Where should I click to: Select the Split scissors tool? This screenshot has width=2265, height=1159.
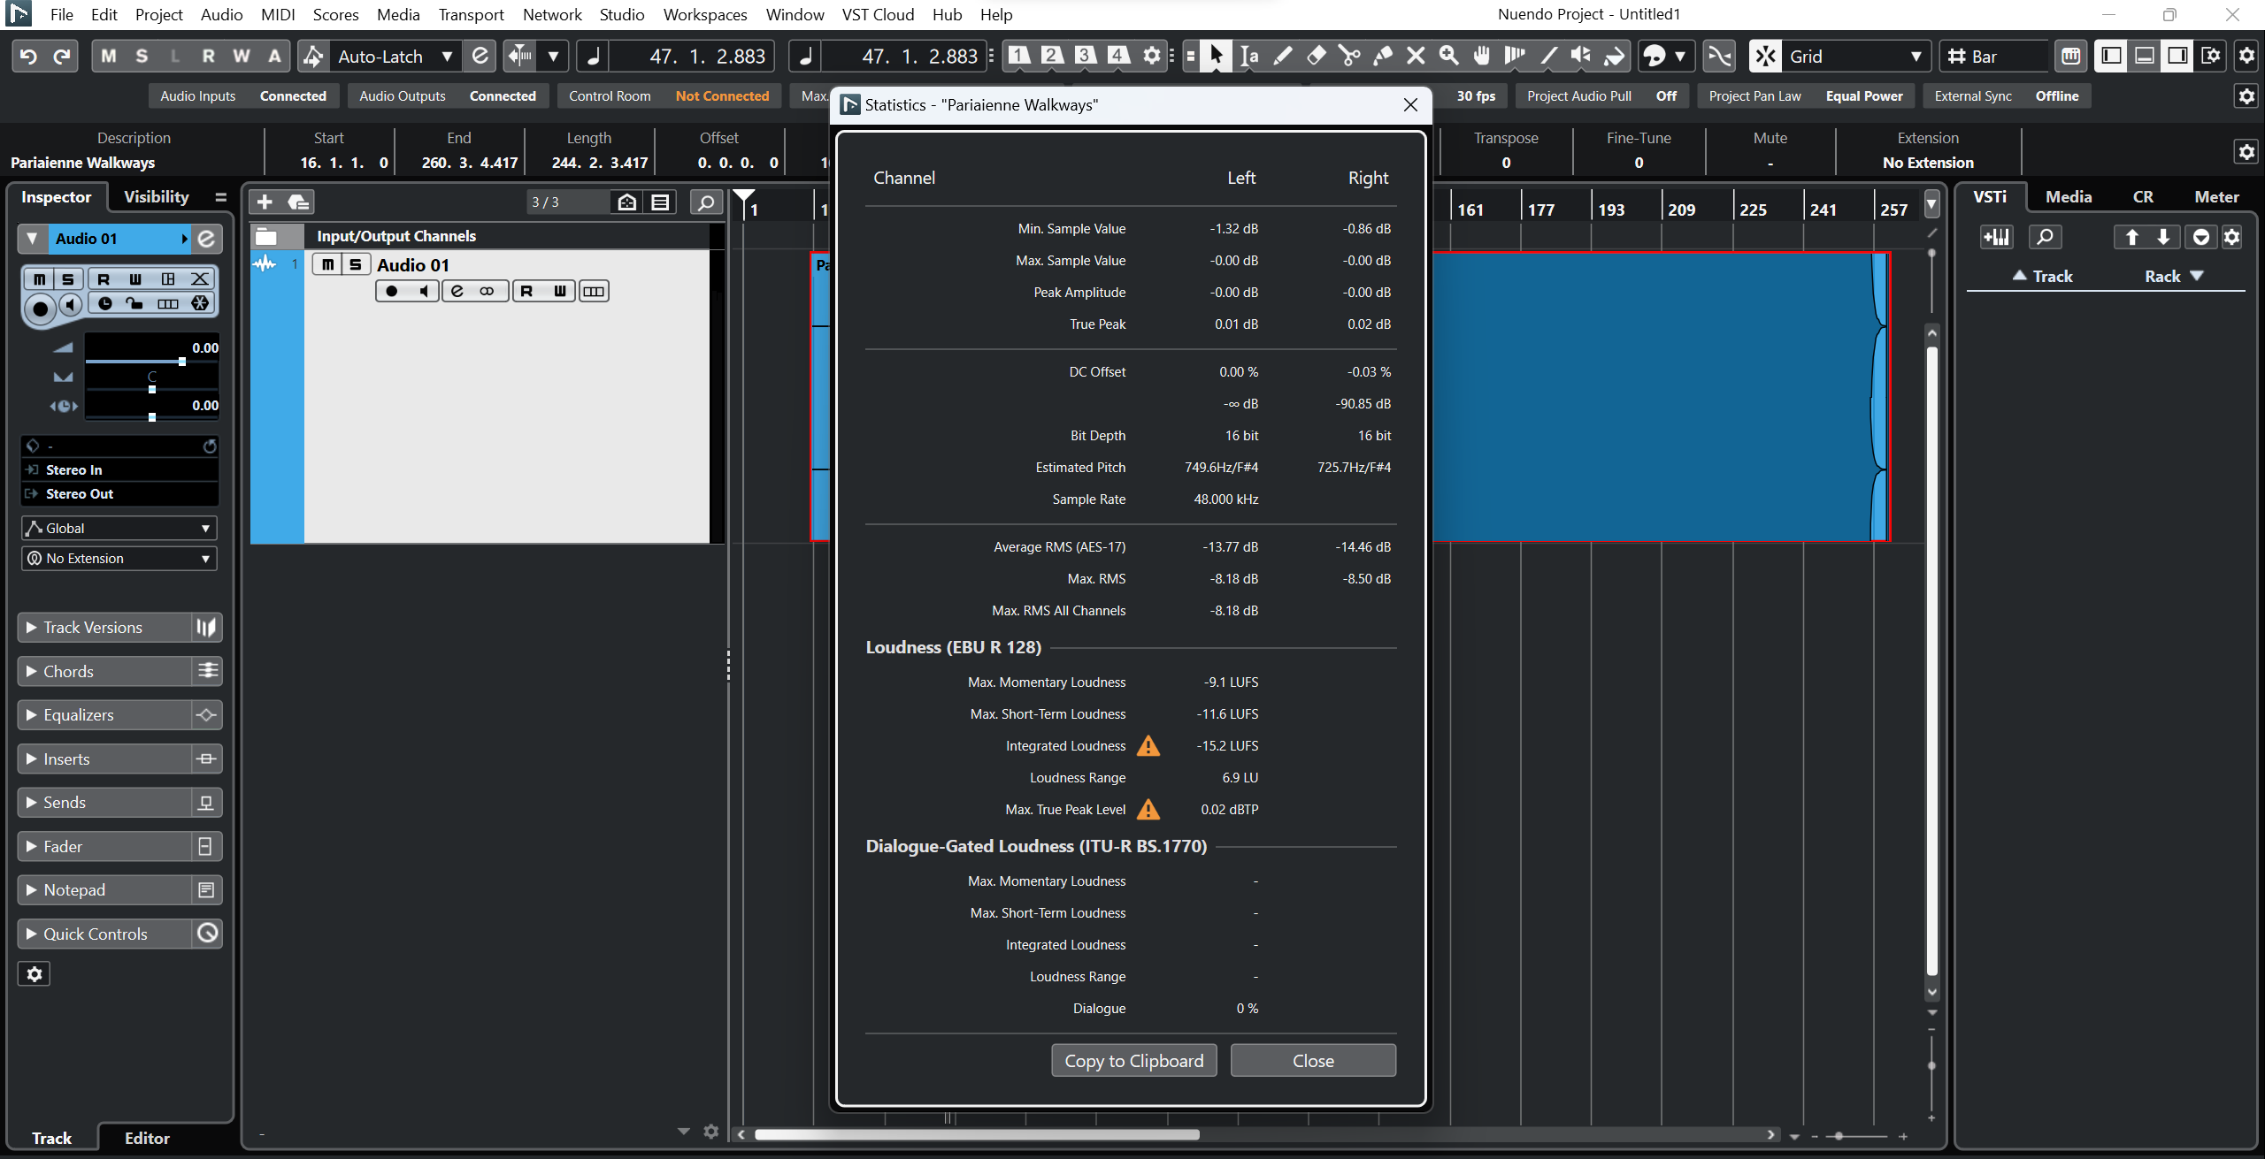point(1349,57)
